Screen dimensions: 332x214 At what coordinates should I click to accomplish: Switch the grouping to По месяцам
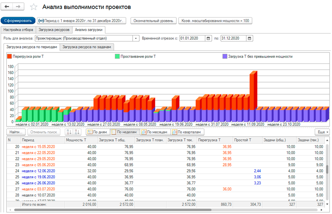coord(154,132)
